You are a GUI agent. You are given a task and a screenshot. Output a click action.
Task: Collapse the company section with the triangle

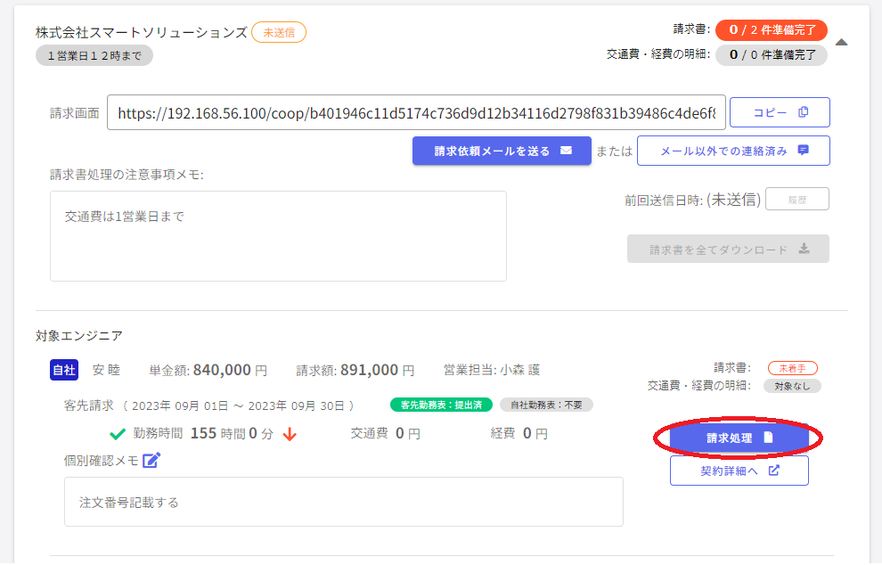pos(841,42)
